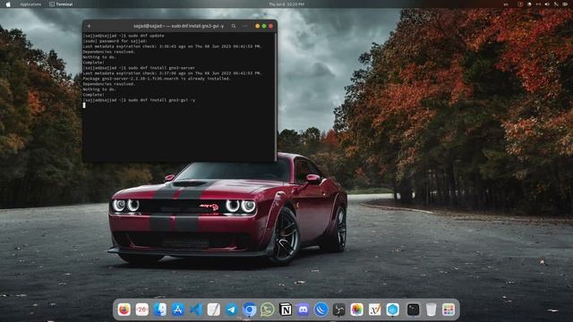This screenshot has width=573, height=322.
Task: Click the '[sudo] password for sajjad' line
Action: (115, 41)
